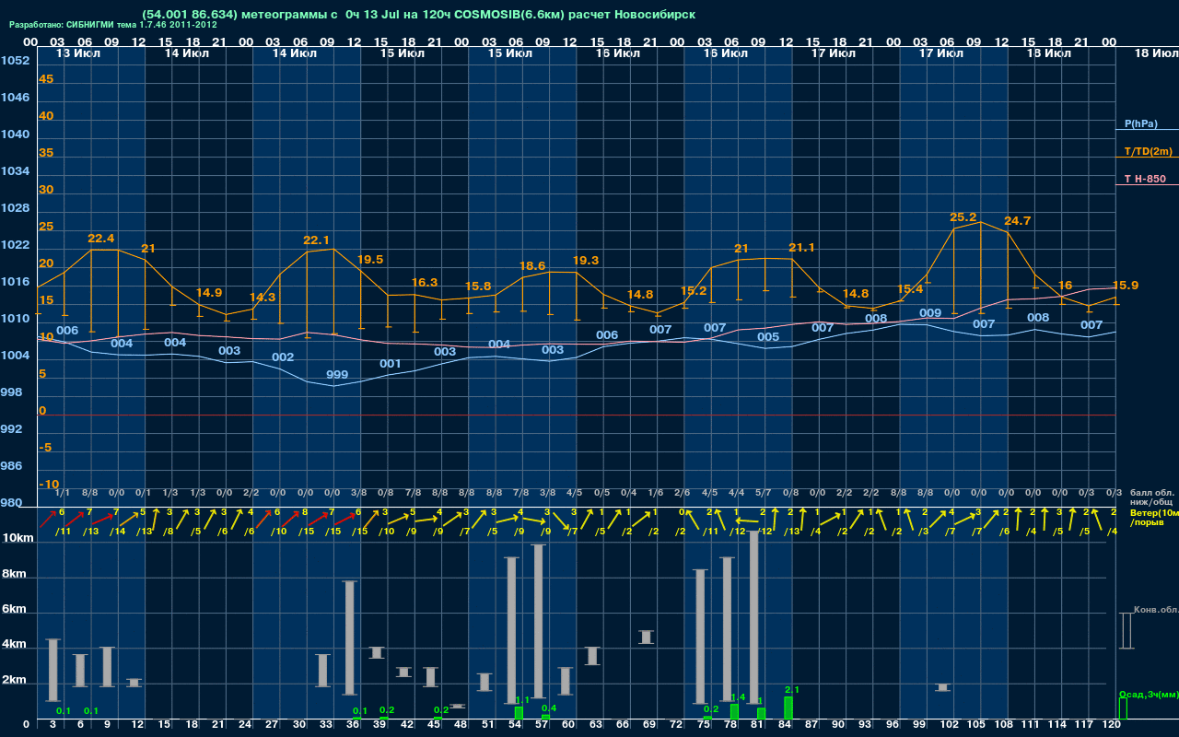Click the small gray cloud bar above hour 102
Screen dimensions: 1179x737
coord(943,687)
